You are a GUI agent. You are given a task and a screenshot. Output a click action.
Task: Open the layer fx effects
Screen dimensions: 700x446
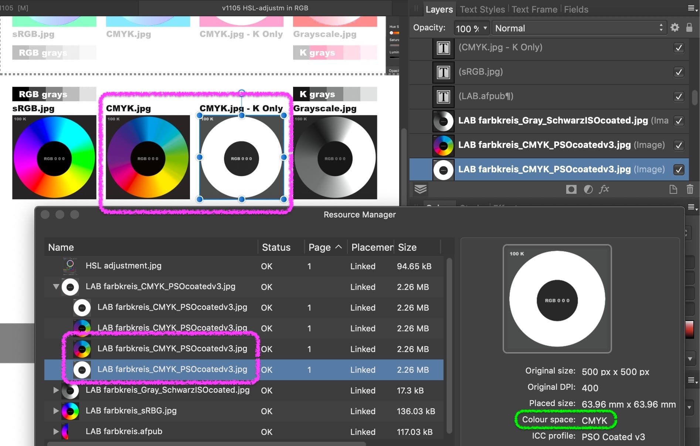[604, 189]
